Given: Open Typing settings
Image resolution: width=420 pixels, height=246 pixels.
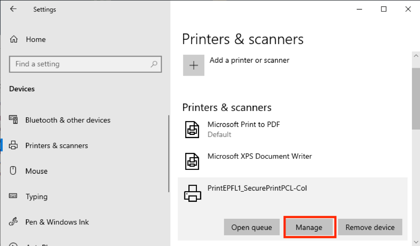Looking at the screenshot, I should [x=37, y=197].
